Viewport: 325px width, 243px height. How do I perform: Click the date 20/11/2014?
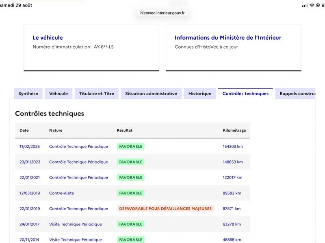pyautogui.click(x=29, y=240)
